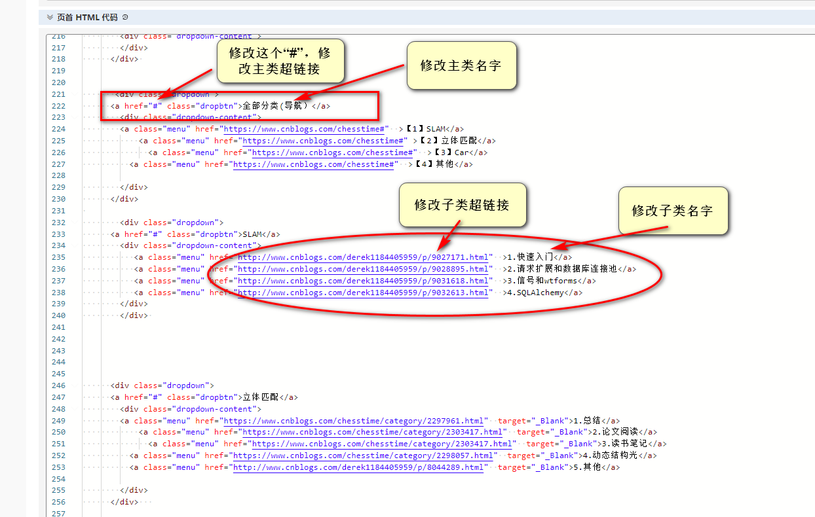Image resolution: width=815 pixels, height=517 pixels.
Task: Click the 4.SQLAlchemy text
Action: 535,293
